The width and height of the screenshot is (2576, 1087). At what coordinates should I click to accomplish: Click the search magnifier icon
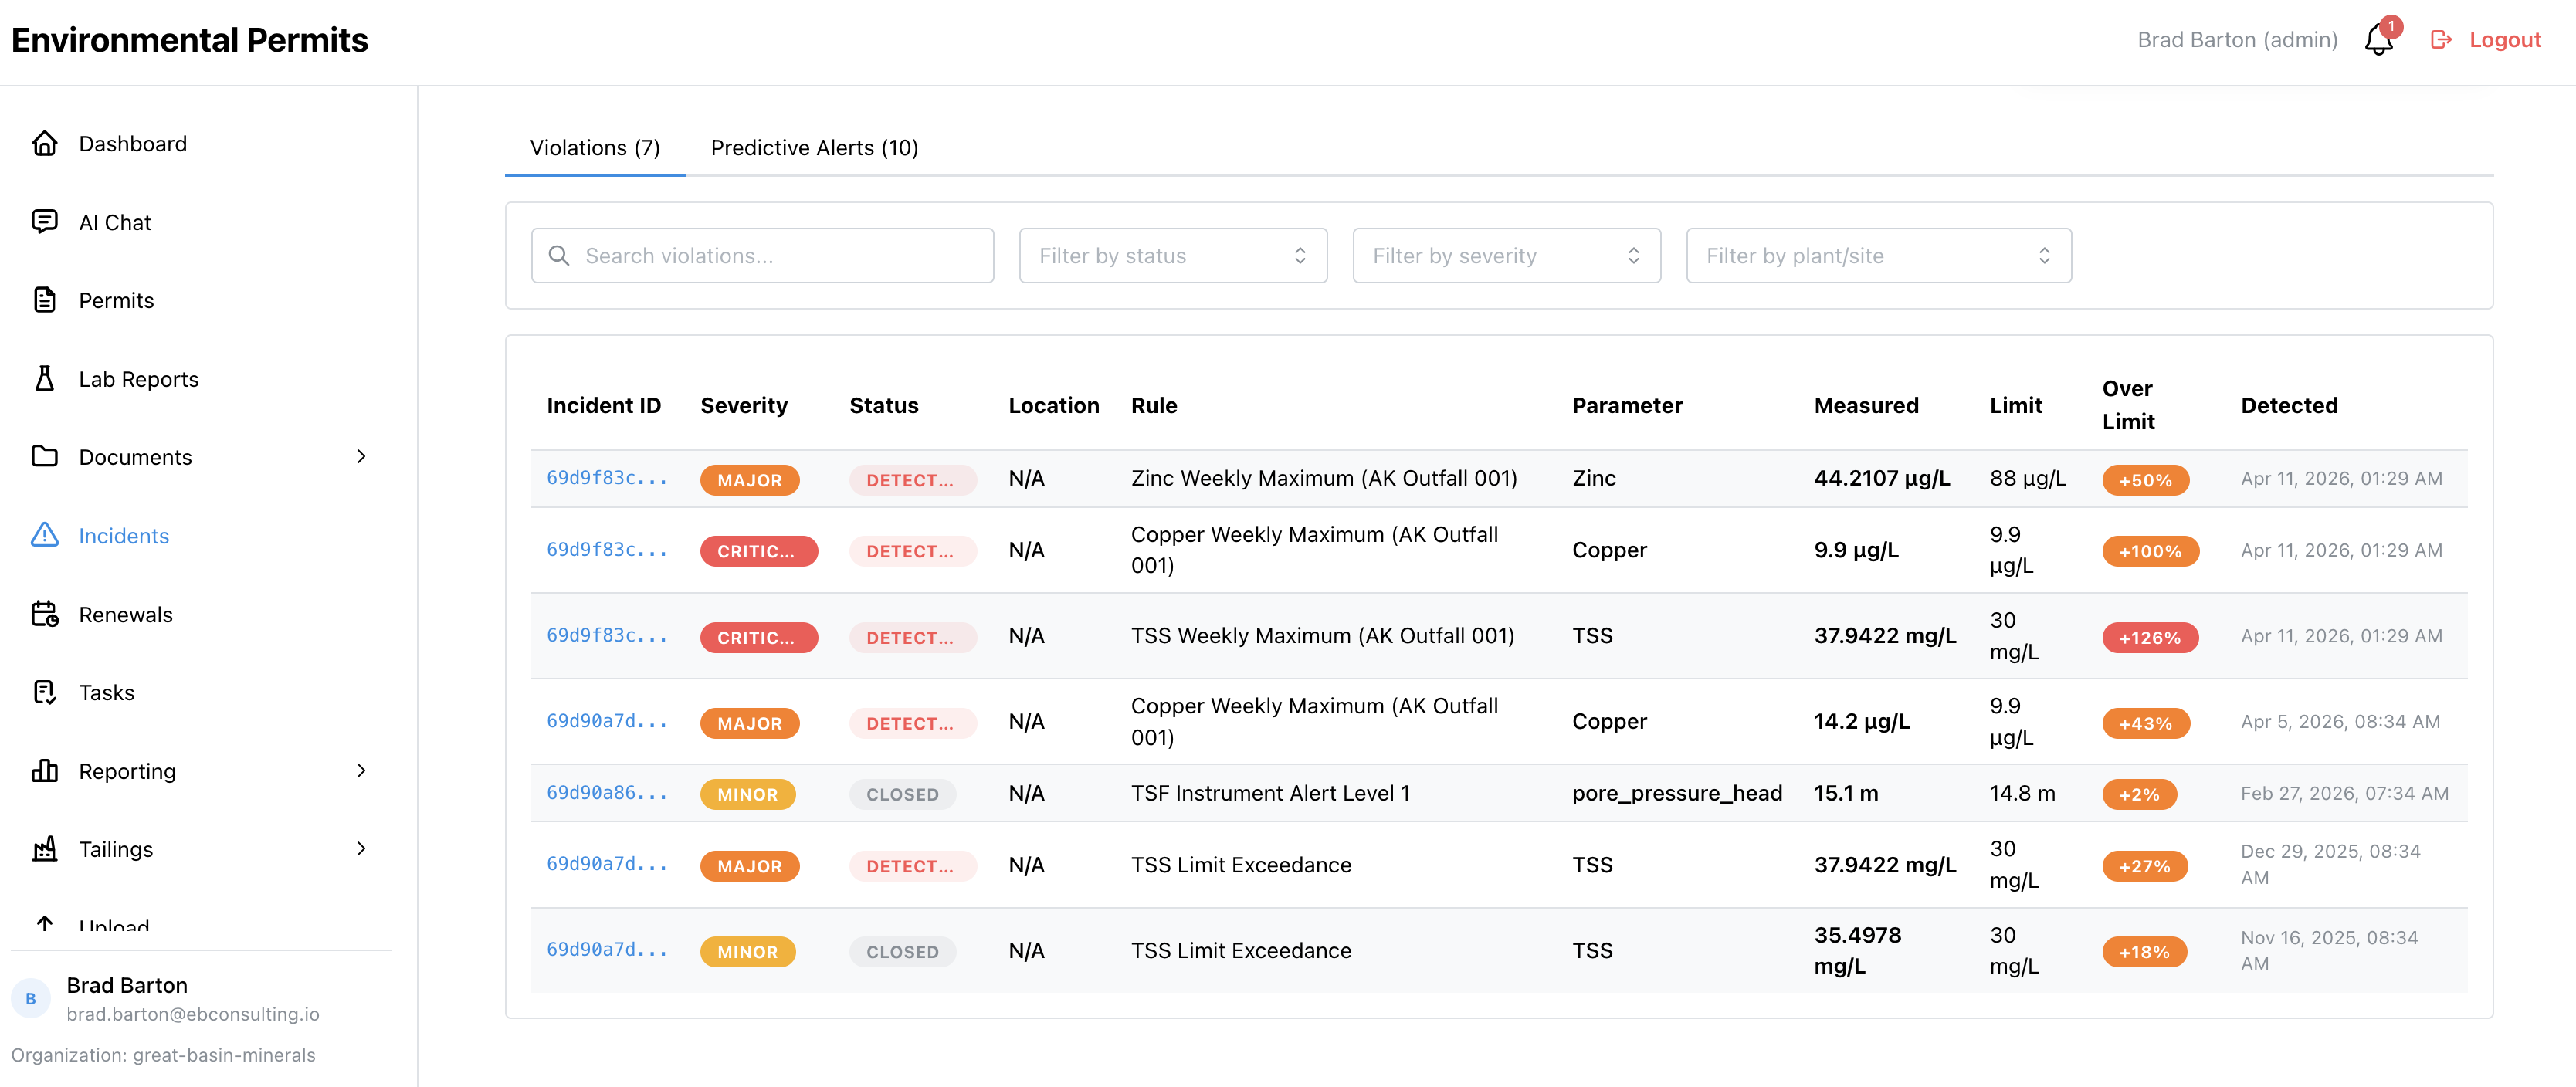[x=559, y=256]
